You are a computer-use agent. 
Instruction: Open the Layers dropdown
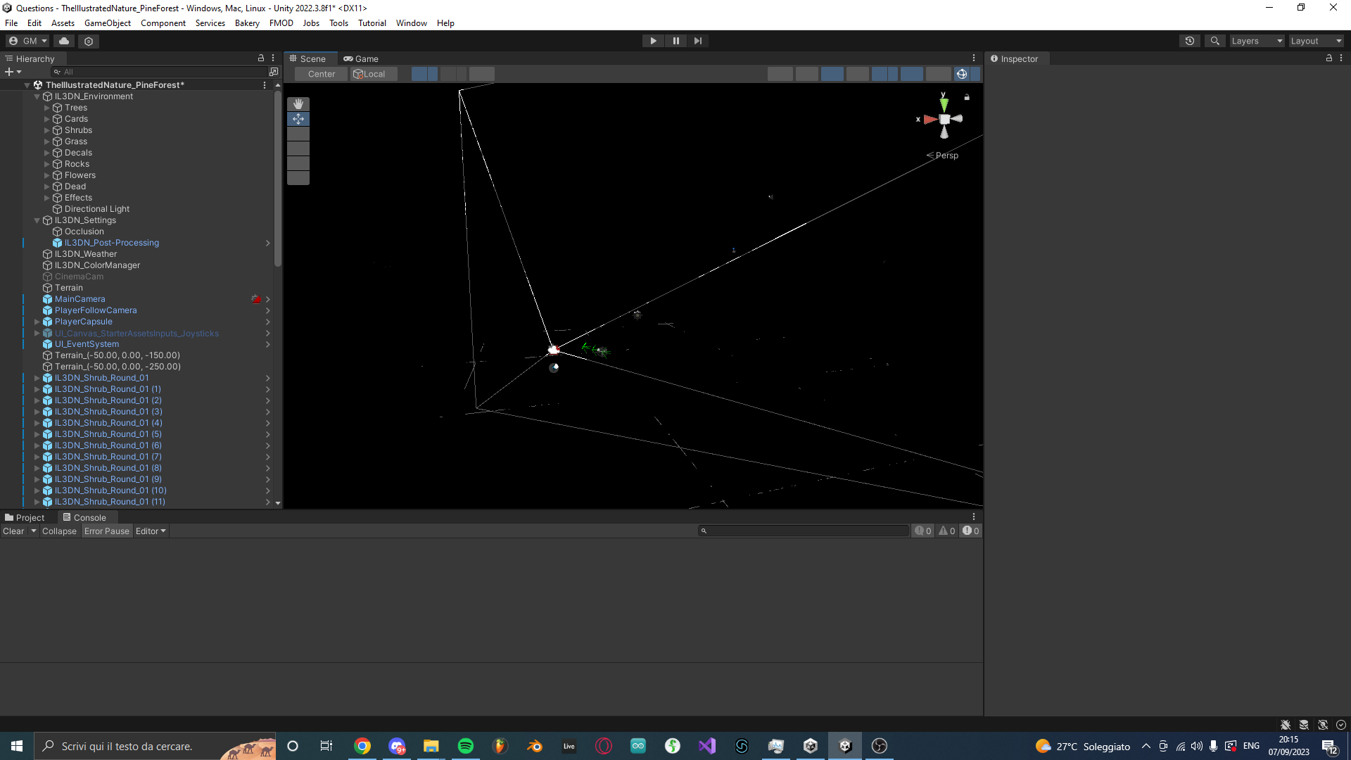click(1257, 41)
